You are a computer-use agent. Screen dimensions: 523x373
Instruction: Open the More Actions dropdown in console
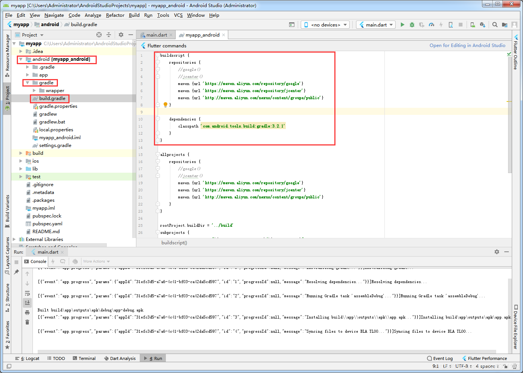(x=96, y=261)
